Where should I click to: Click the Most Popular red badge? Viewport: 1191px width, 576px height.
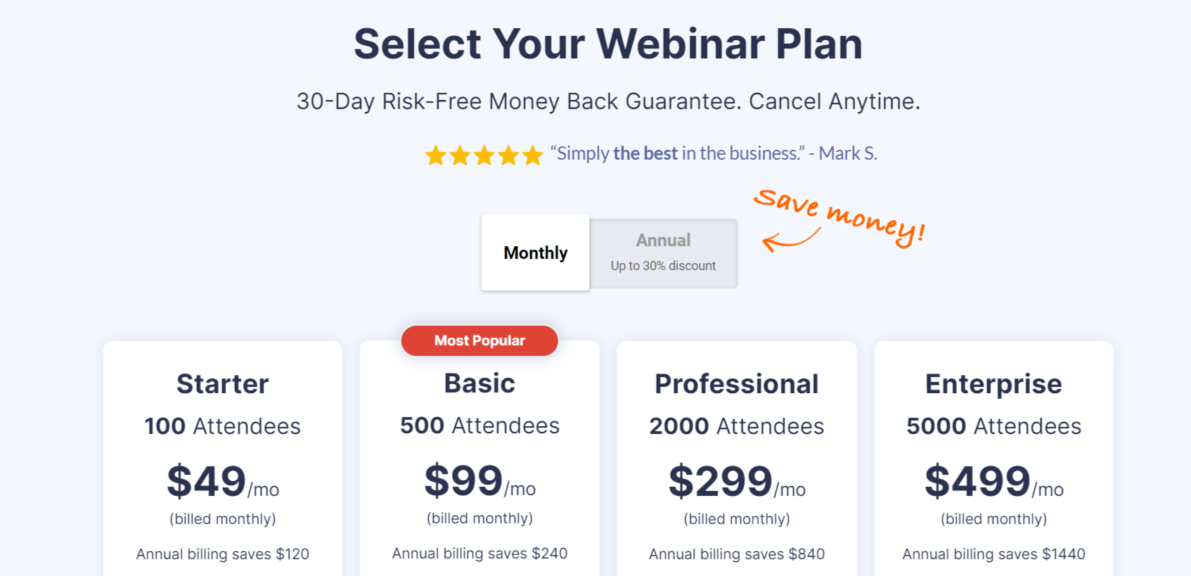[x=479, y=340]
